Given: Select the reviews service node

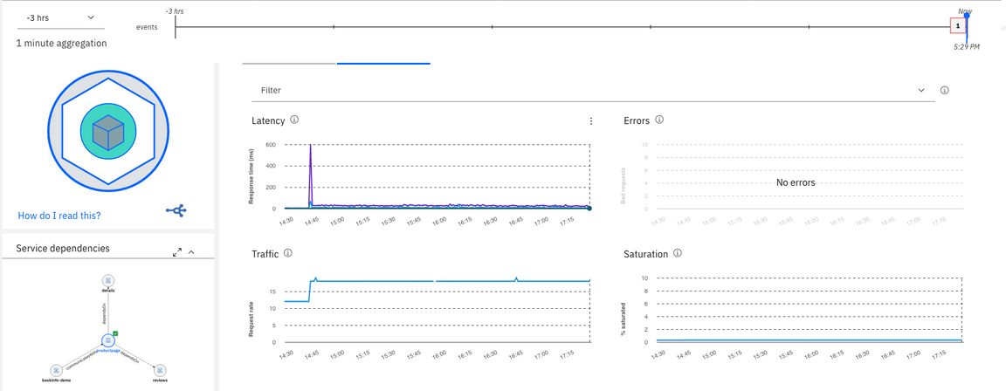Looking at the screenshot, I should pos(160,371).
